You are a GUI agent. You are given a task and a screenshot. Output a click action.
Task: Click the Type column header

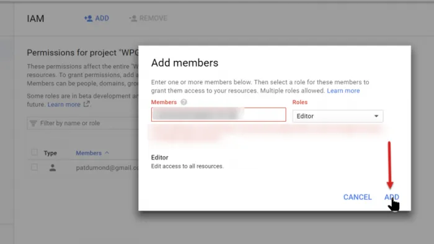[x=50, y=153]
